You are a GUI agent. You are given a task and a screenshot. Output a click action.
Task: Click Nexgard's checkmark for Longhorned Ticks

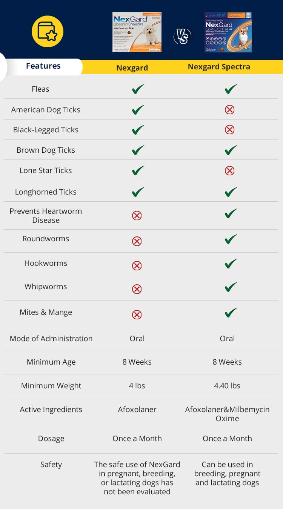tap(138, 192)
